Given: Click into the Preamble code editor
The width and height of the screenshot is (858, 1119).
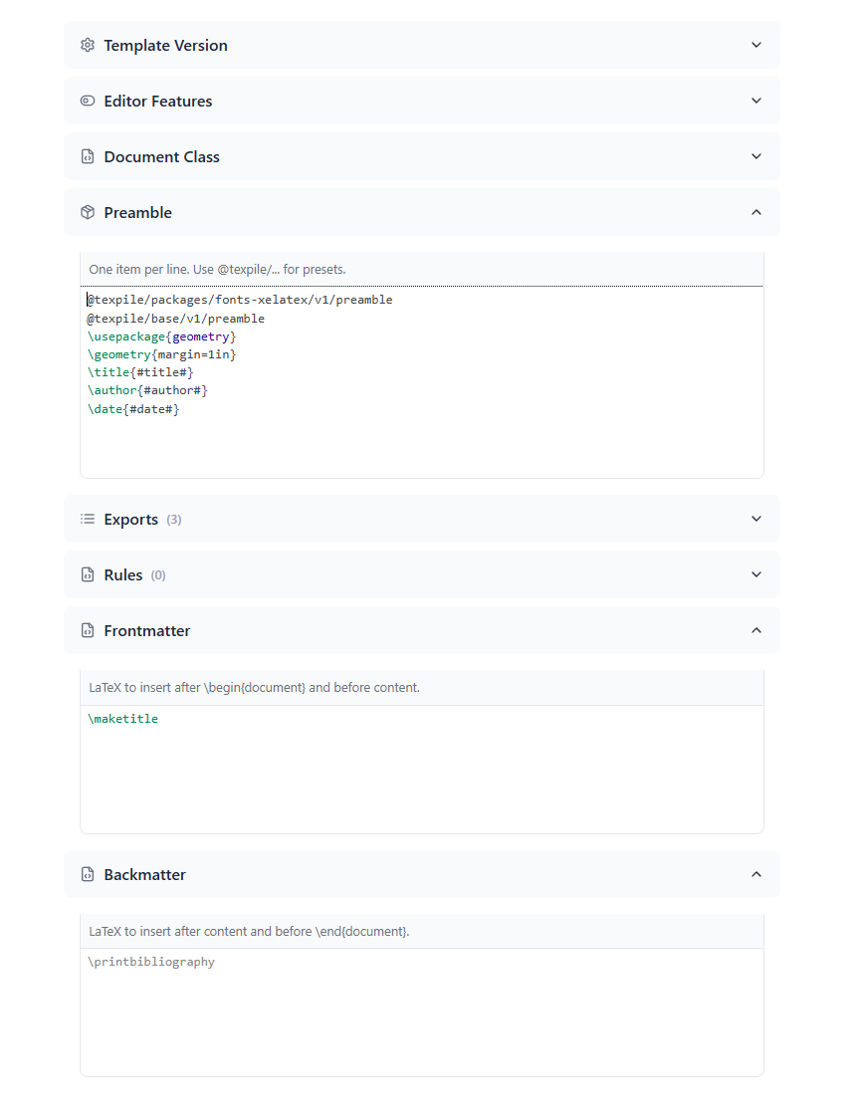Looking at the screenshot, I should 422,382.
